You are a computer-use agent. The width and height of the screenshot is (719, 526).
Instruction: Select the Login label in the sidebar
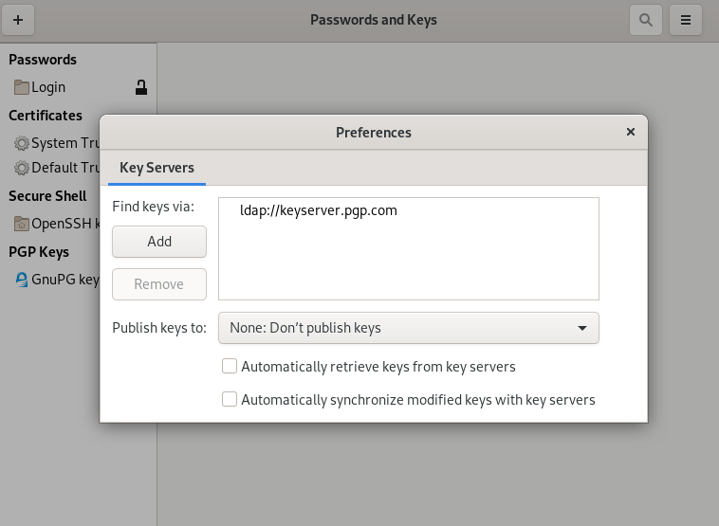click(x=48, y=87)
